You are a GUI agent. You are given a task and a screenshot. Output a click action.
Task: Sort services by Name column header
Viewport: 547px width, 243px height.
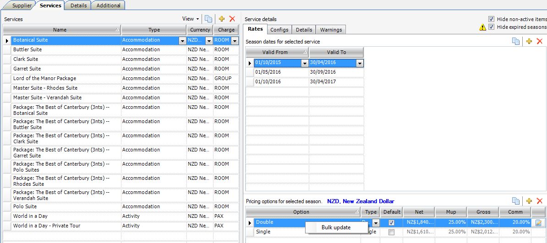point(60,30)
